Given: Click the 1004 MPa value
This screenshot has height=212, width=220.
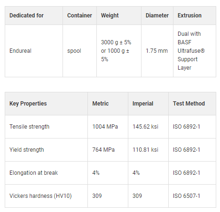Looking at the screenshot, I should [x=105, y=127].
